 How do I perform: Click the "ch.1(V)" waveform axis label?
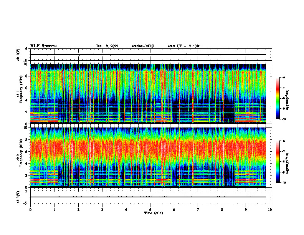(x=18, y=55)
